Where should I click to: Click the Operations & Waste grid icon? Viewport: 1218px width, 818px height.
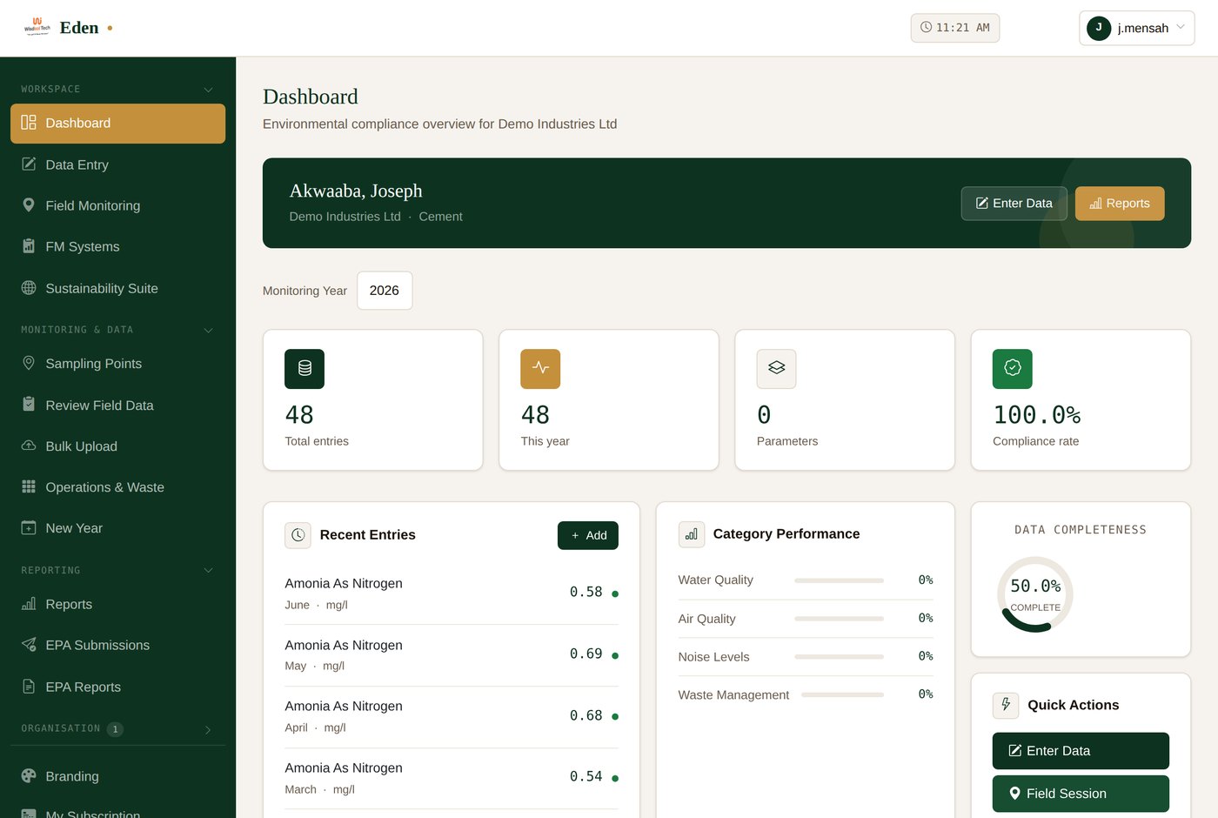pyautogui.click(x=29, y=486)
